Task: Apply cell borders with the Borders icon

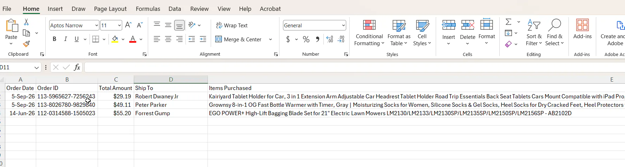Action: coord(96,39)
